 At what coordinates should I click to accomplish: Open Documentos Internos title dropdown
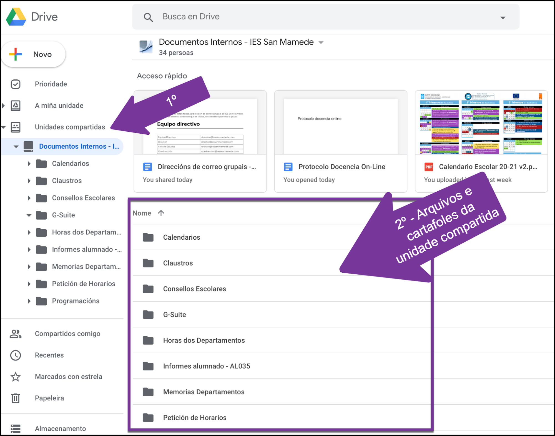click(x=321, y=42)
